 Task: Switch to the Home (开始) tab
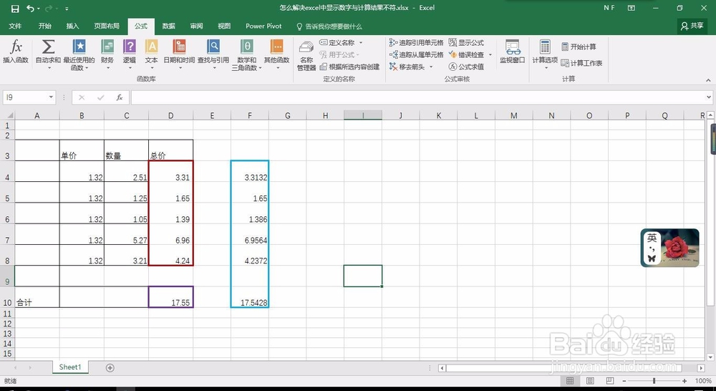pos(44,26)
